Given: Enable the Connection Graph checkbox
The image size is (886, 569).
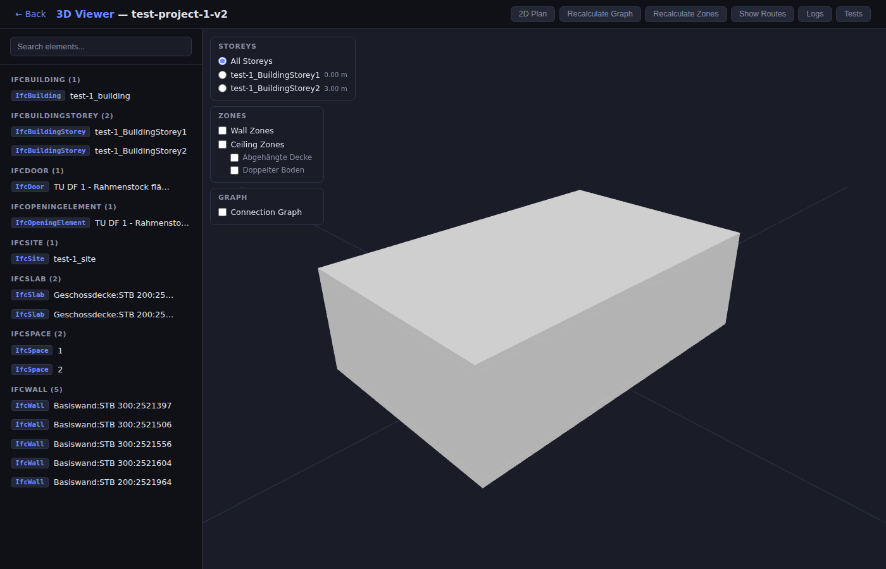Looking at the screenshot, I should pyautogui.click(x=222, y=212).
